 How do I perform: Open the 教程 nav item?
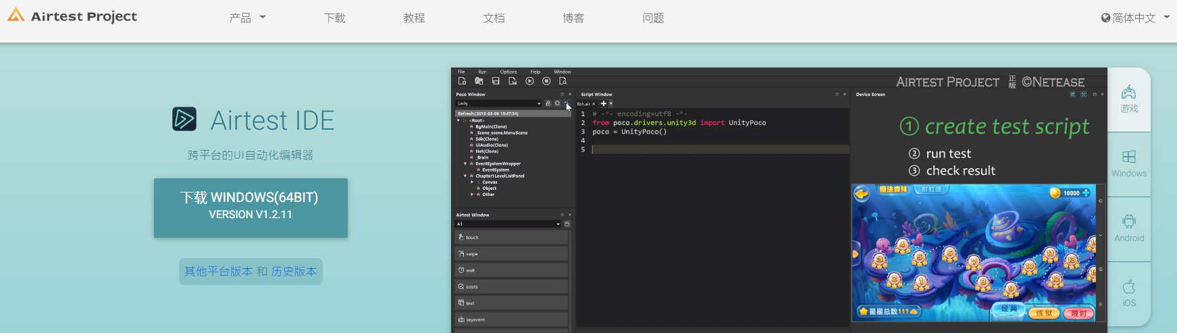pyautogui.click(x=414, y=18)
